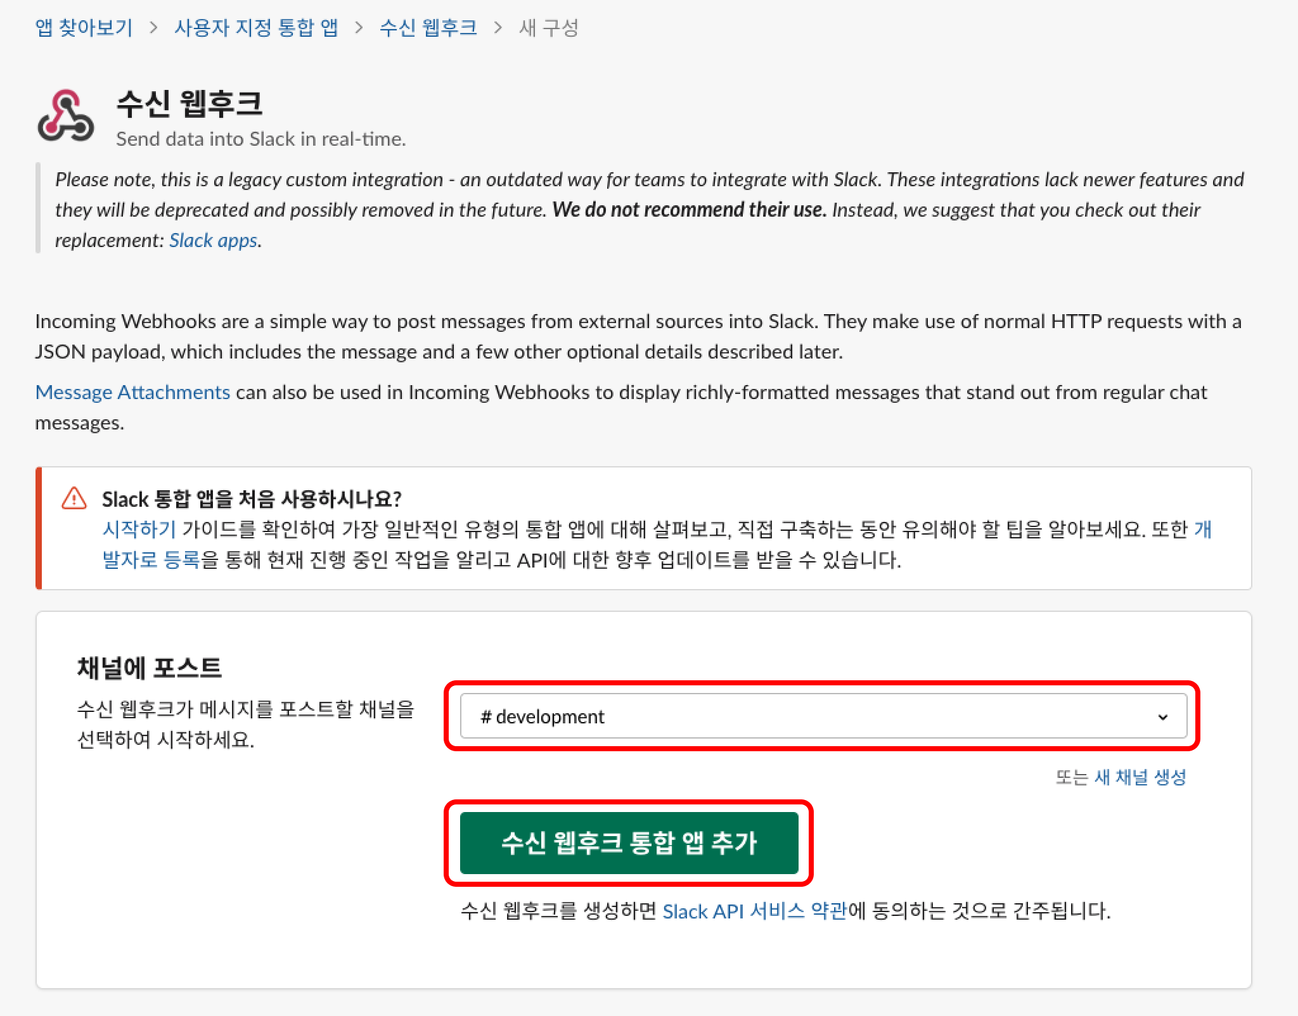Click the Incoming Webhooks logo icon
The width and height of the screenshot is (1298, 1016).
click(x=65, y=115)
